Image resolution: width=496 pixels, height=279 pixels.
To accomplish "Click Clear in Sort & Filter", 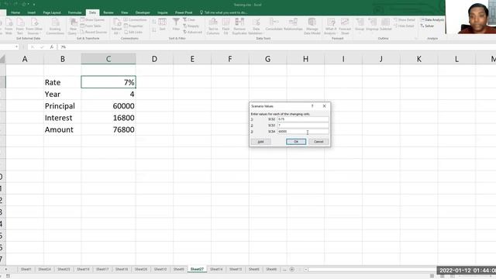I will (189, 19).
